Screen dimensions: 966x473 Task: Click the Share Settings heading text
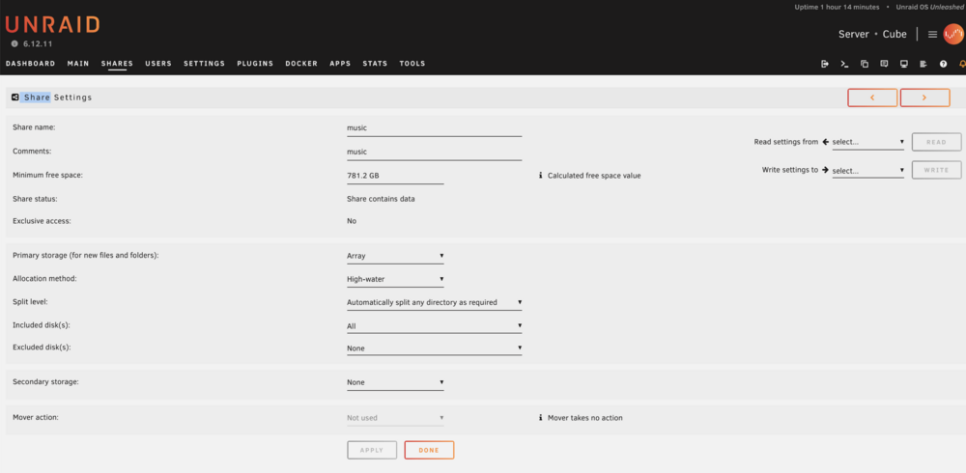(58, 97)
